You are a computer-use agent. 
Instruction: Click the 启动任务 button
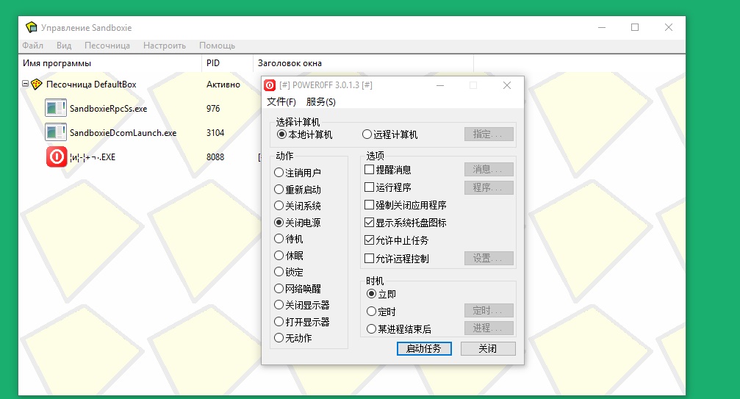coord(424,348)
